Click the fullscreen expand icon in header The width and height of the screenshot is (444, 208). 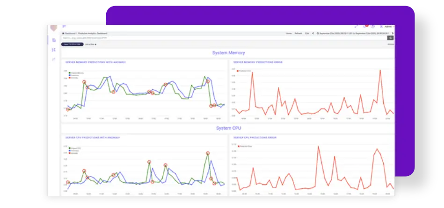tap(356, 27)
